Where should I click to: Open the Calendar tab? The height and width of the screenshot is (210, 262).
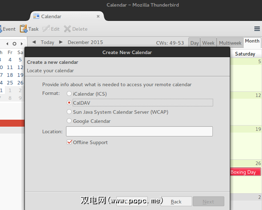tap(67, 16)
